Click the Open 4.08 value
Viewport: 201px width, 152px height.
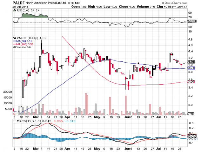tap(79, 7)
